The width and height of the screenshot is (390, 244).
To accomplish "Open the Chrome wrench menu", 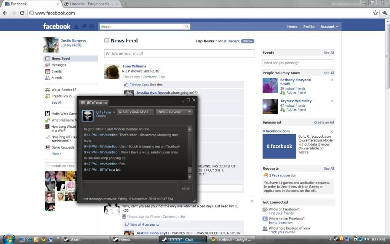I will [385, 13].
